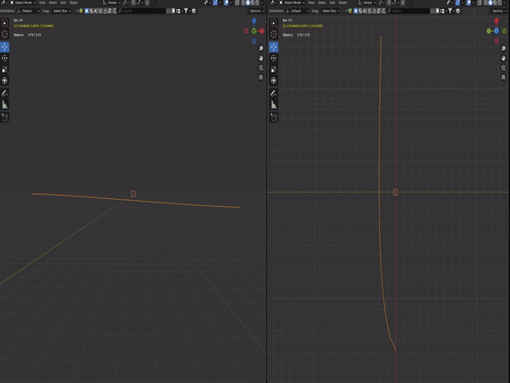
Task: Click the pan hand icon in left viewport
Action: tap(261, 58)
